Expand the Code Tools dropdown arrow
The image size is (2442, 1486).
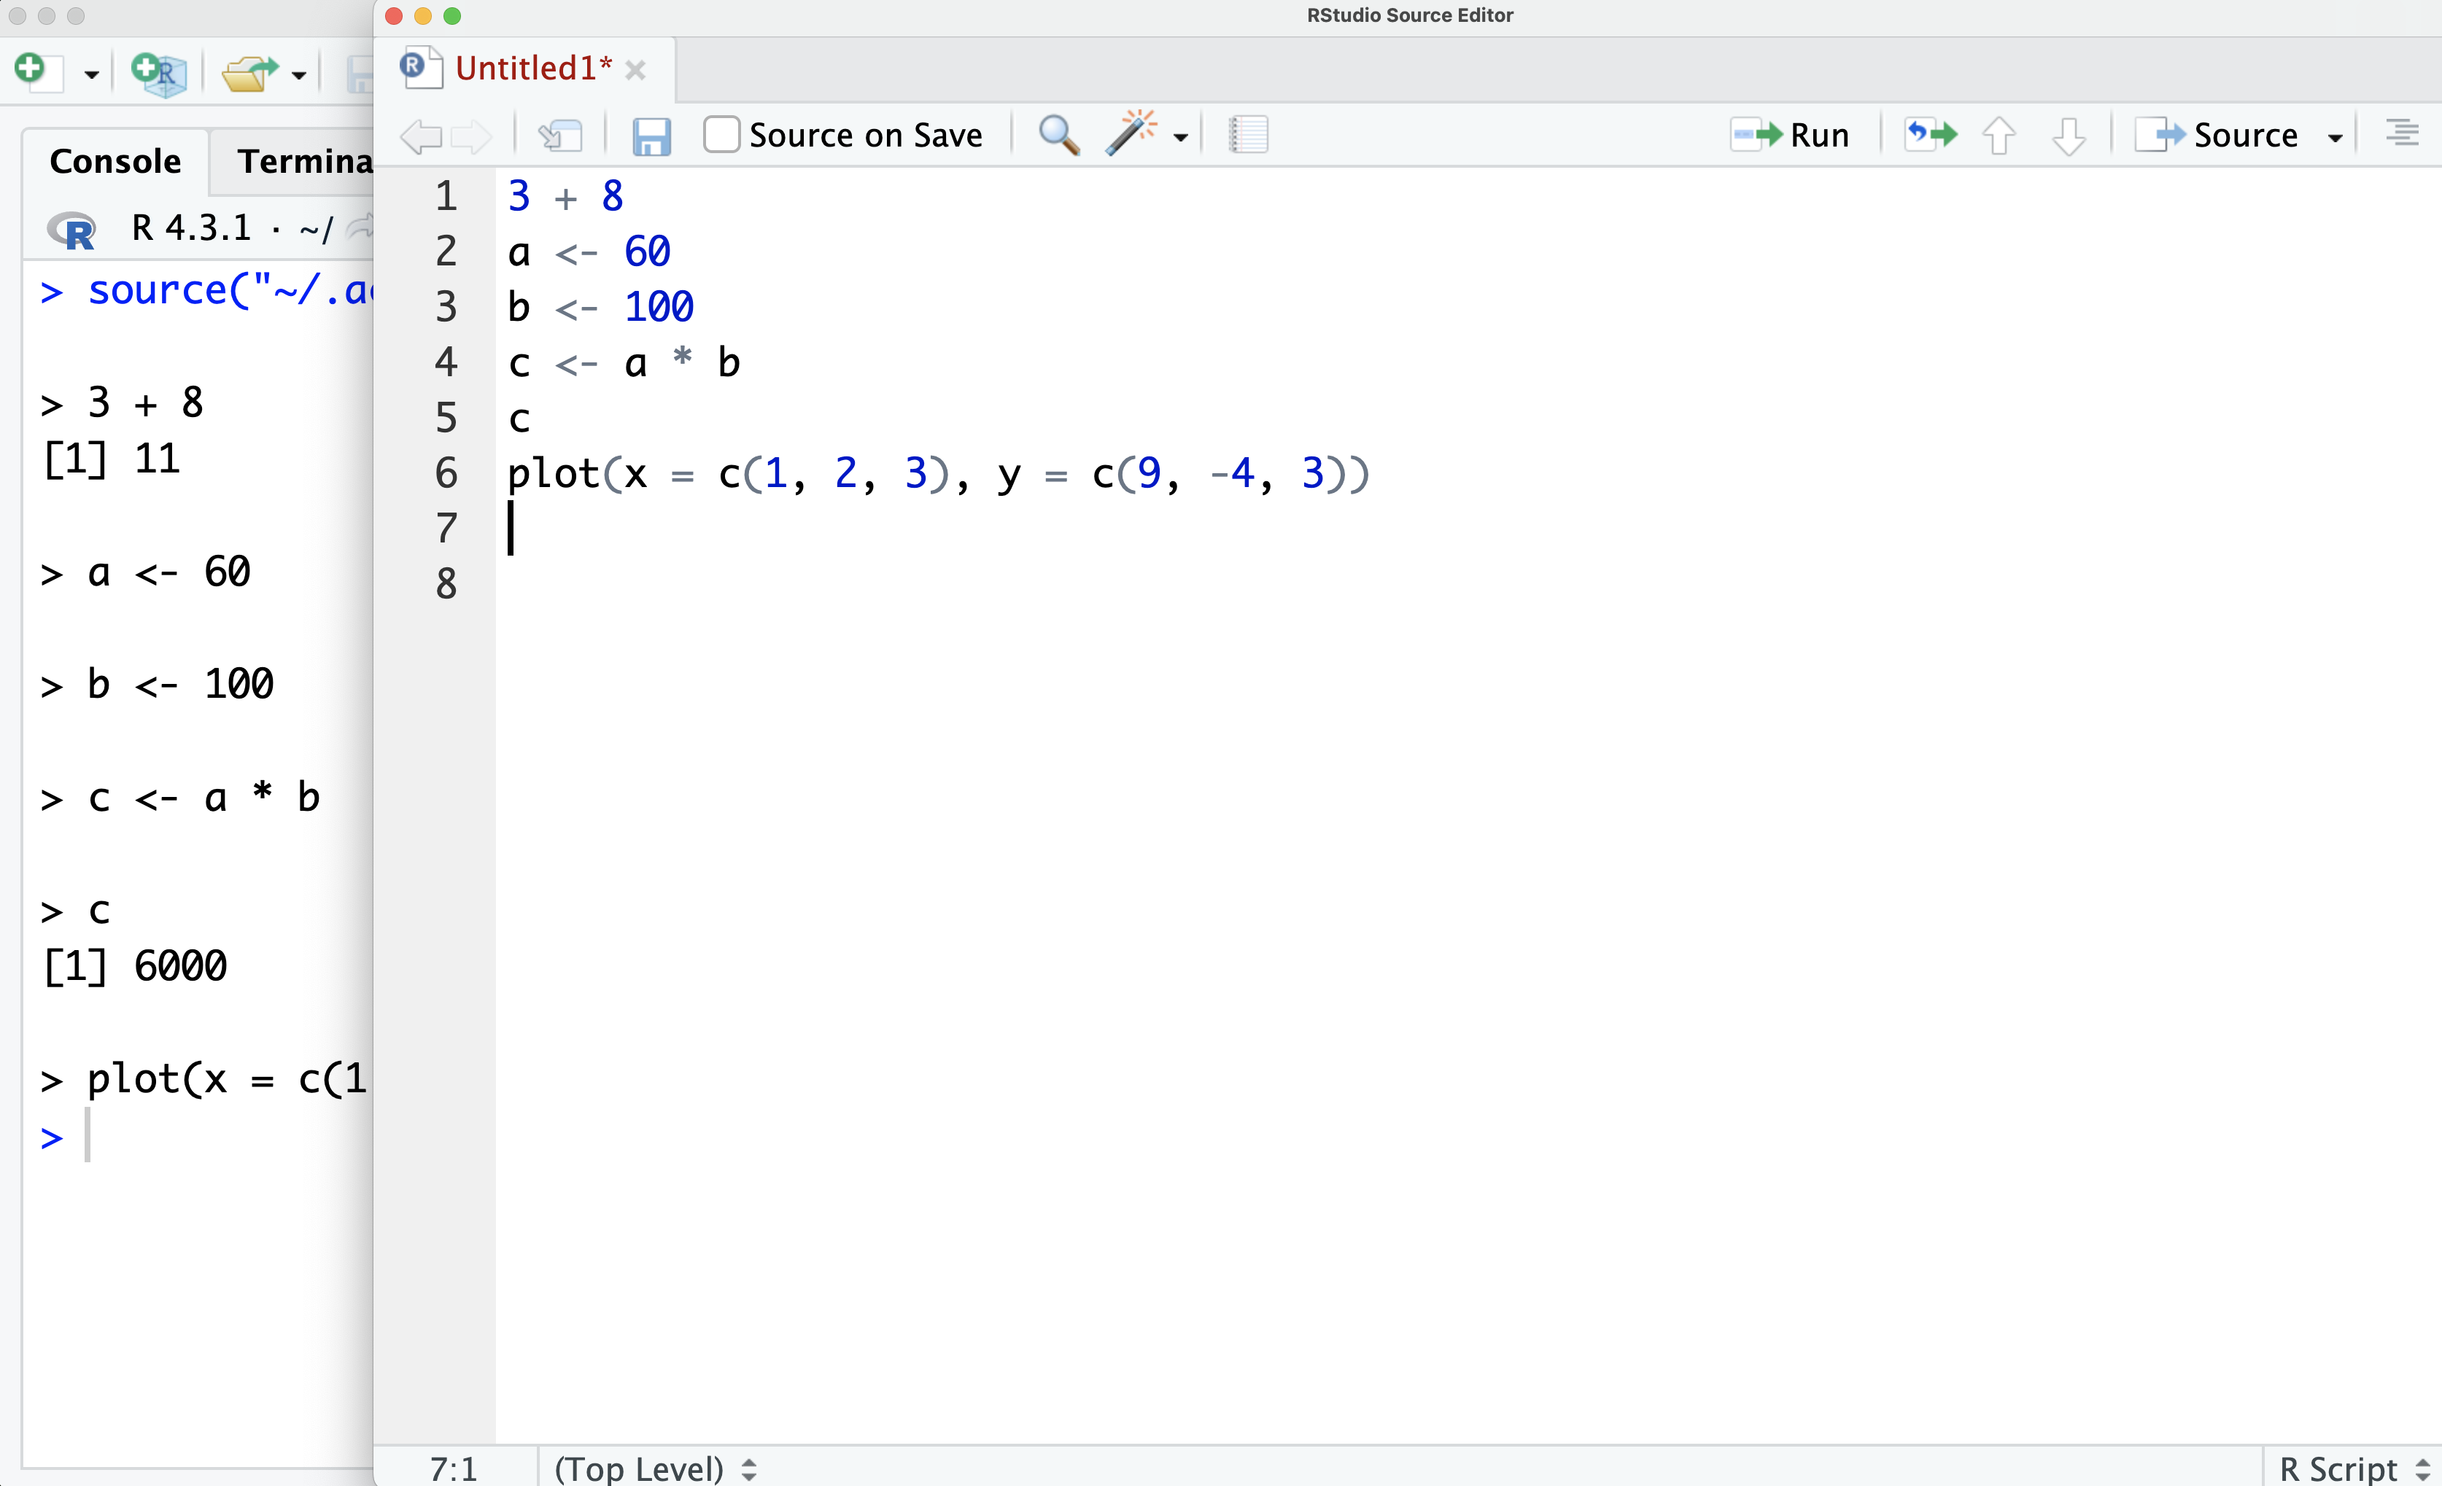pyautogui.click(x=1180, y=136)
